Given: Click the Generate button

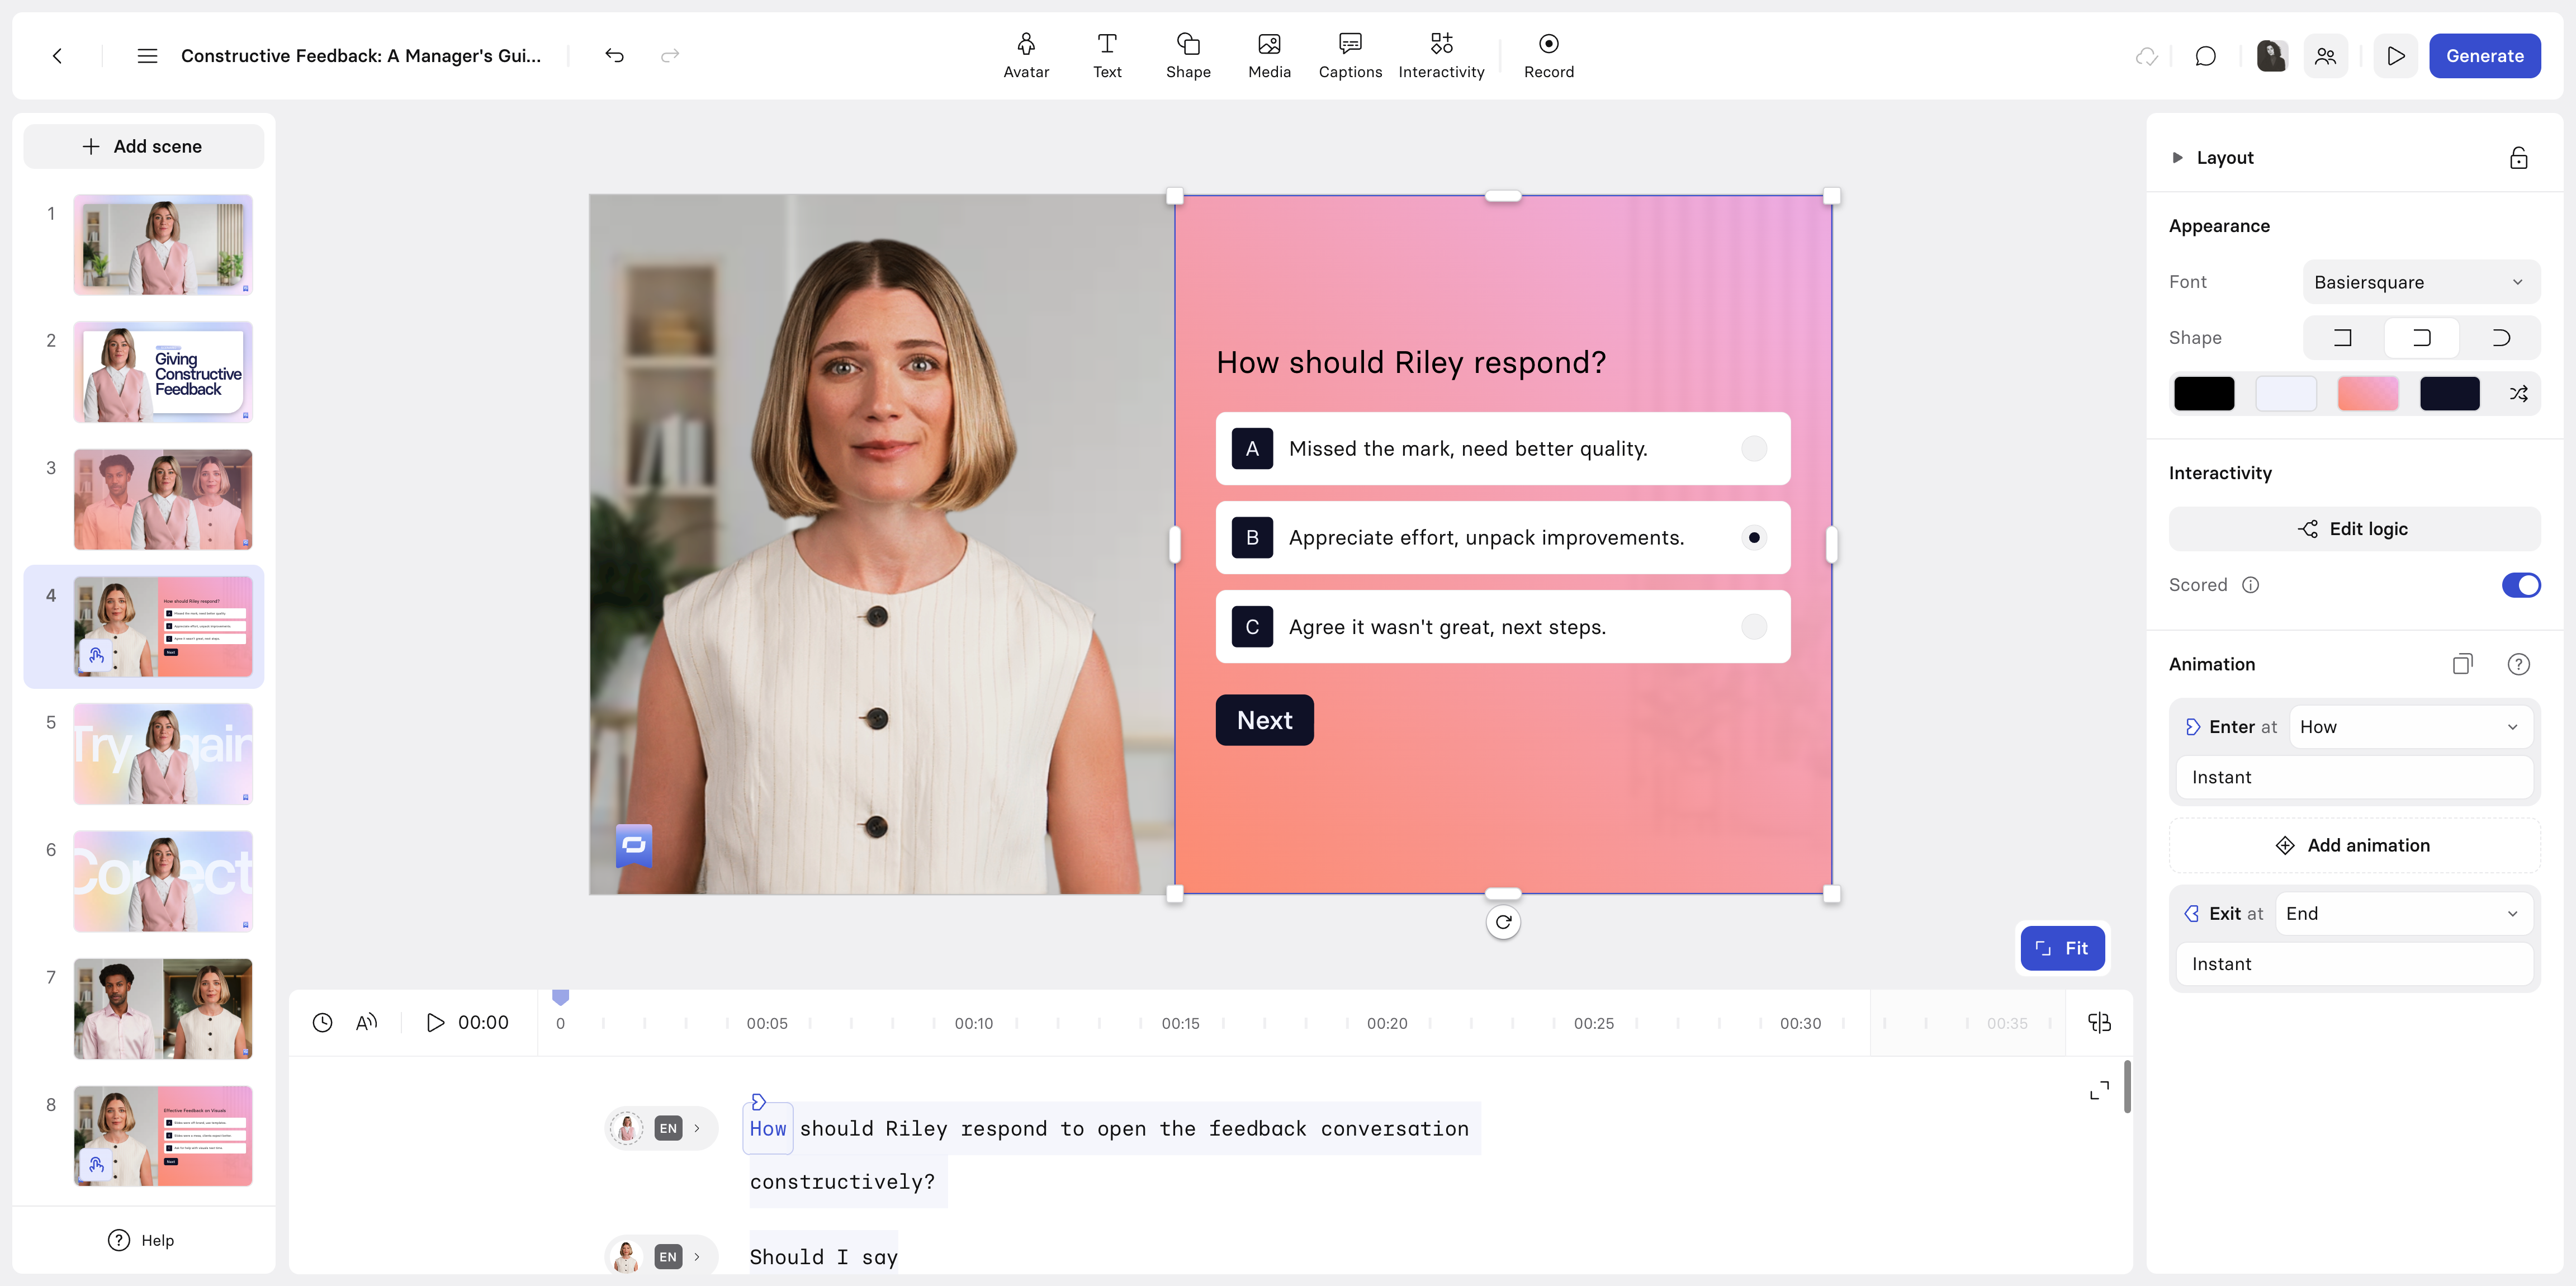Looking at the screenshot, I should 2484,56.
